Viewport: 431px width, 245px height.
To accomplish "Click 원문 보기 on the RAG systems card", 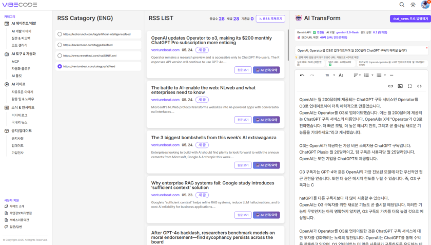I will click(243, 215).
